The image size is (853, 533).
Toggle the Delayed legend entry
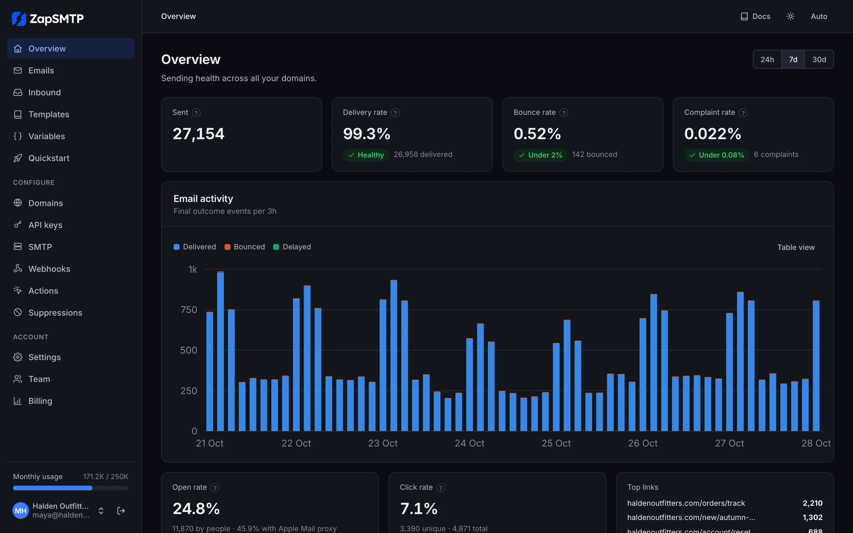(x=292, y=247)
